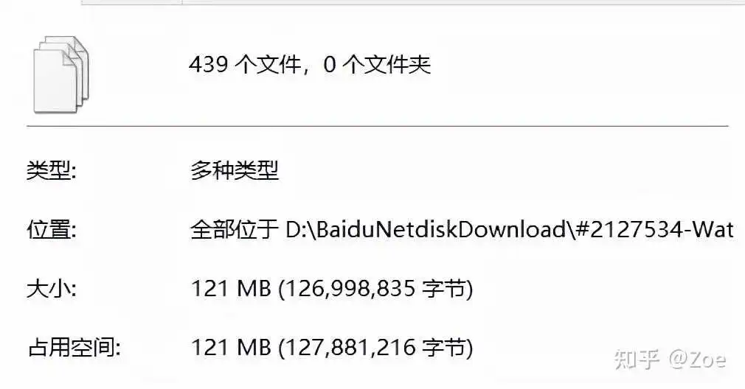The height and width of the screenshot is (389, 745).
Task: Click the horizontal separator line below icon
Action: (377, 126)
